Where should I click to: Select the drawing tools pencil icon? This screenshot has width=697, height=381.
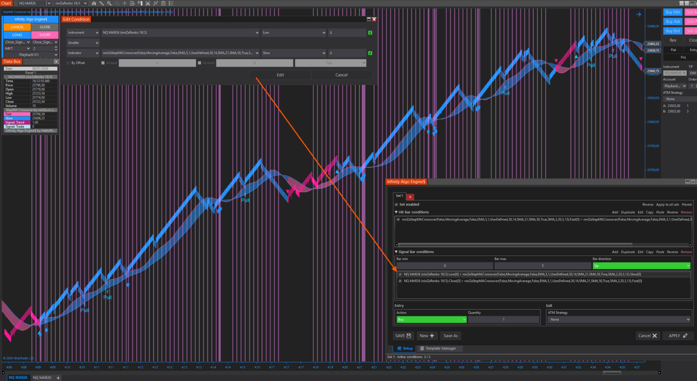[x=102, y=3]
